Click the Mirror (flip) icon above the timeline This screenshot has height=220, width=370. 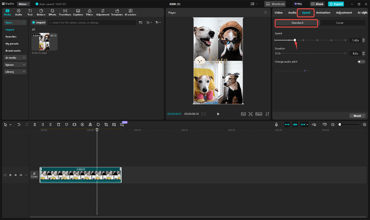90,124
